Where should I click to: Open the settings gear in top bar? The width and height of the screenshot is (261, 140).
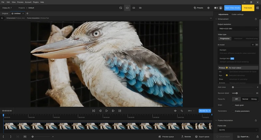click(x=208, y=8)
